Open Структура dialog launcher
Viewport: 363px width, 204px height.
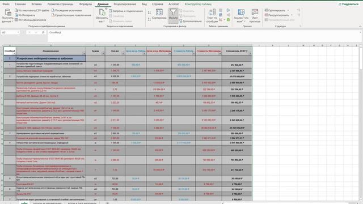coord(301,27)
